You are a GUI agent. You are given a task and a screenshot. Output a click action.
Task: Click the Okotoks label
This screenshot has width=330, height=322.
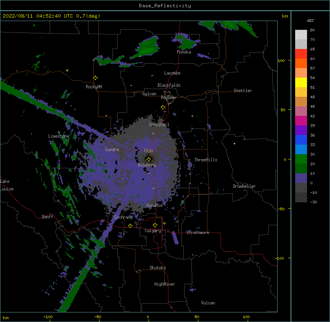(x=158, y=268)
